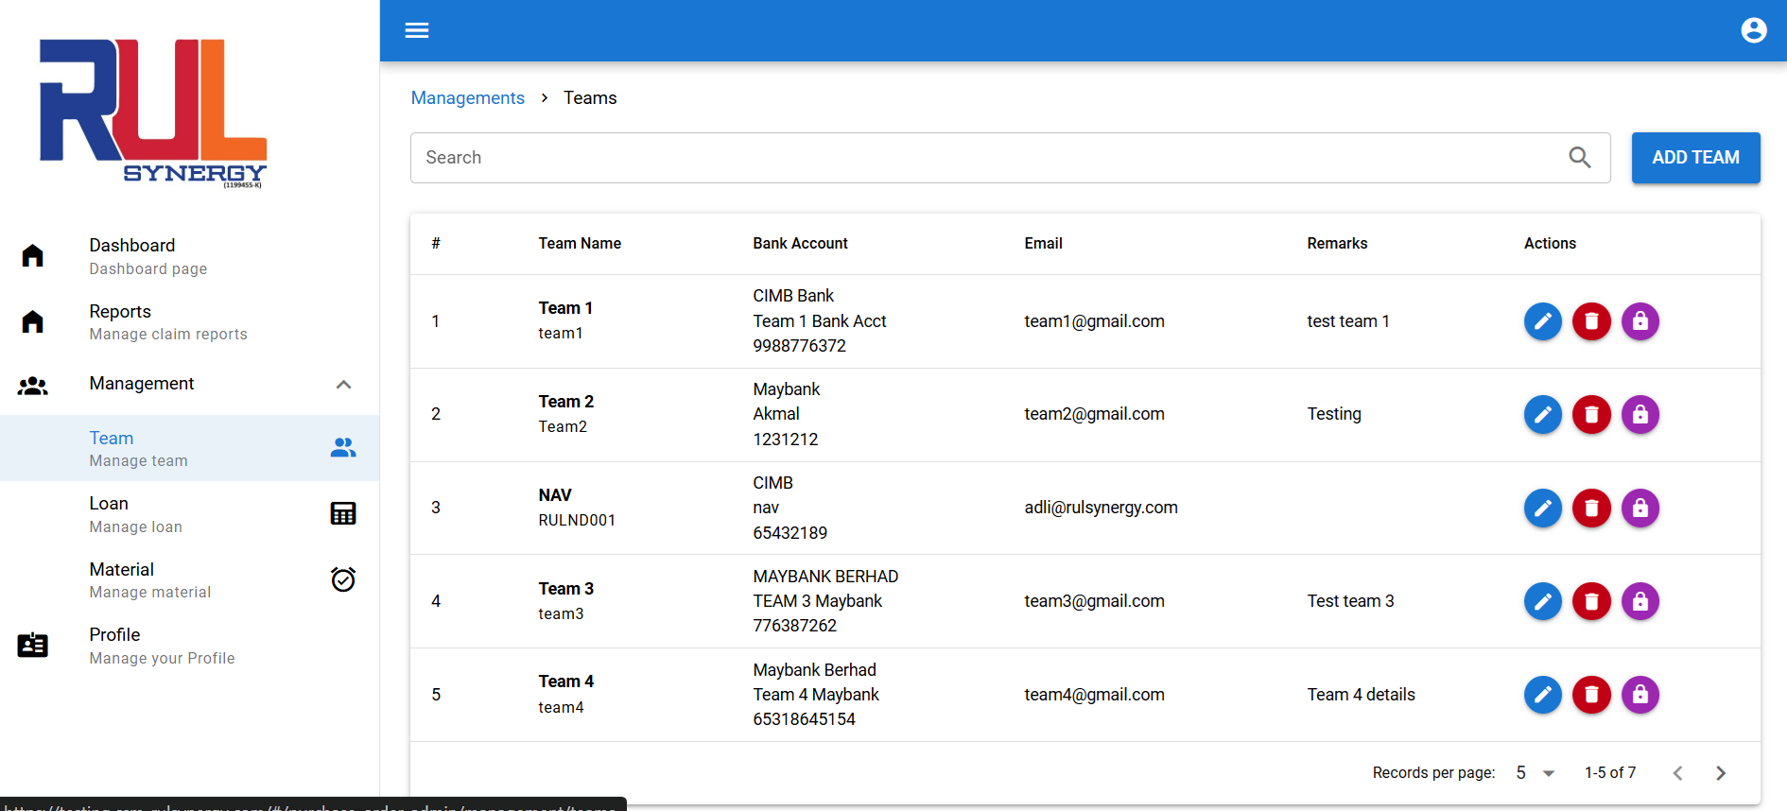The image size is (1787, 811).
Task: Edit Team 2 with the pencil icon
Action: [x=1543, y=414]
